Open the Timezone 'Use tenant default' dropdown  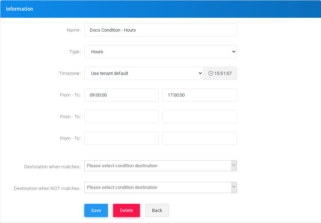pos(144,73)
